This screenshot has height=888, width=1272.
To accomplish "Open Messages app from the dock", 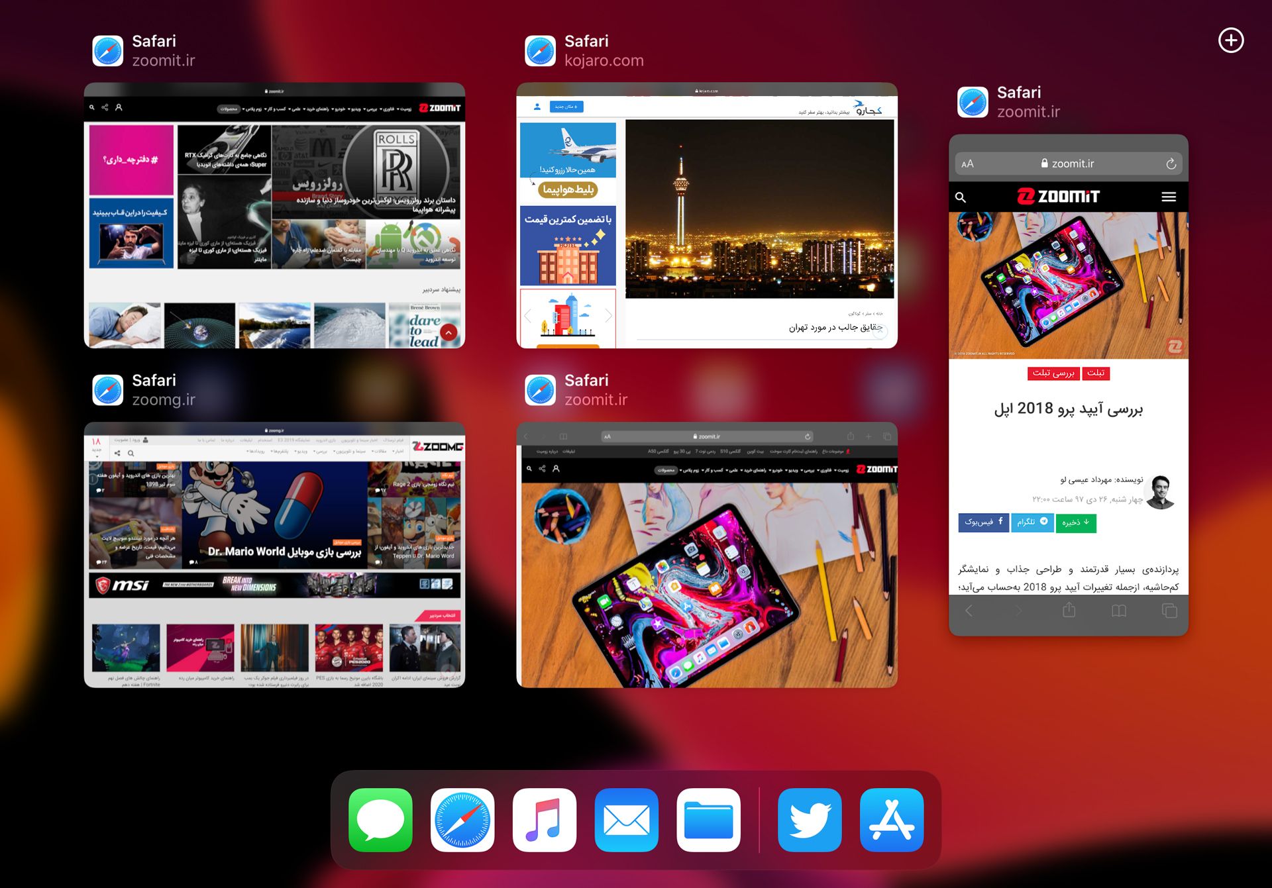I will [380, 820].
